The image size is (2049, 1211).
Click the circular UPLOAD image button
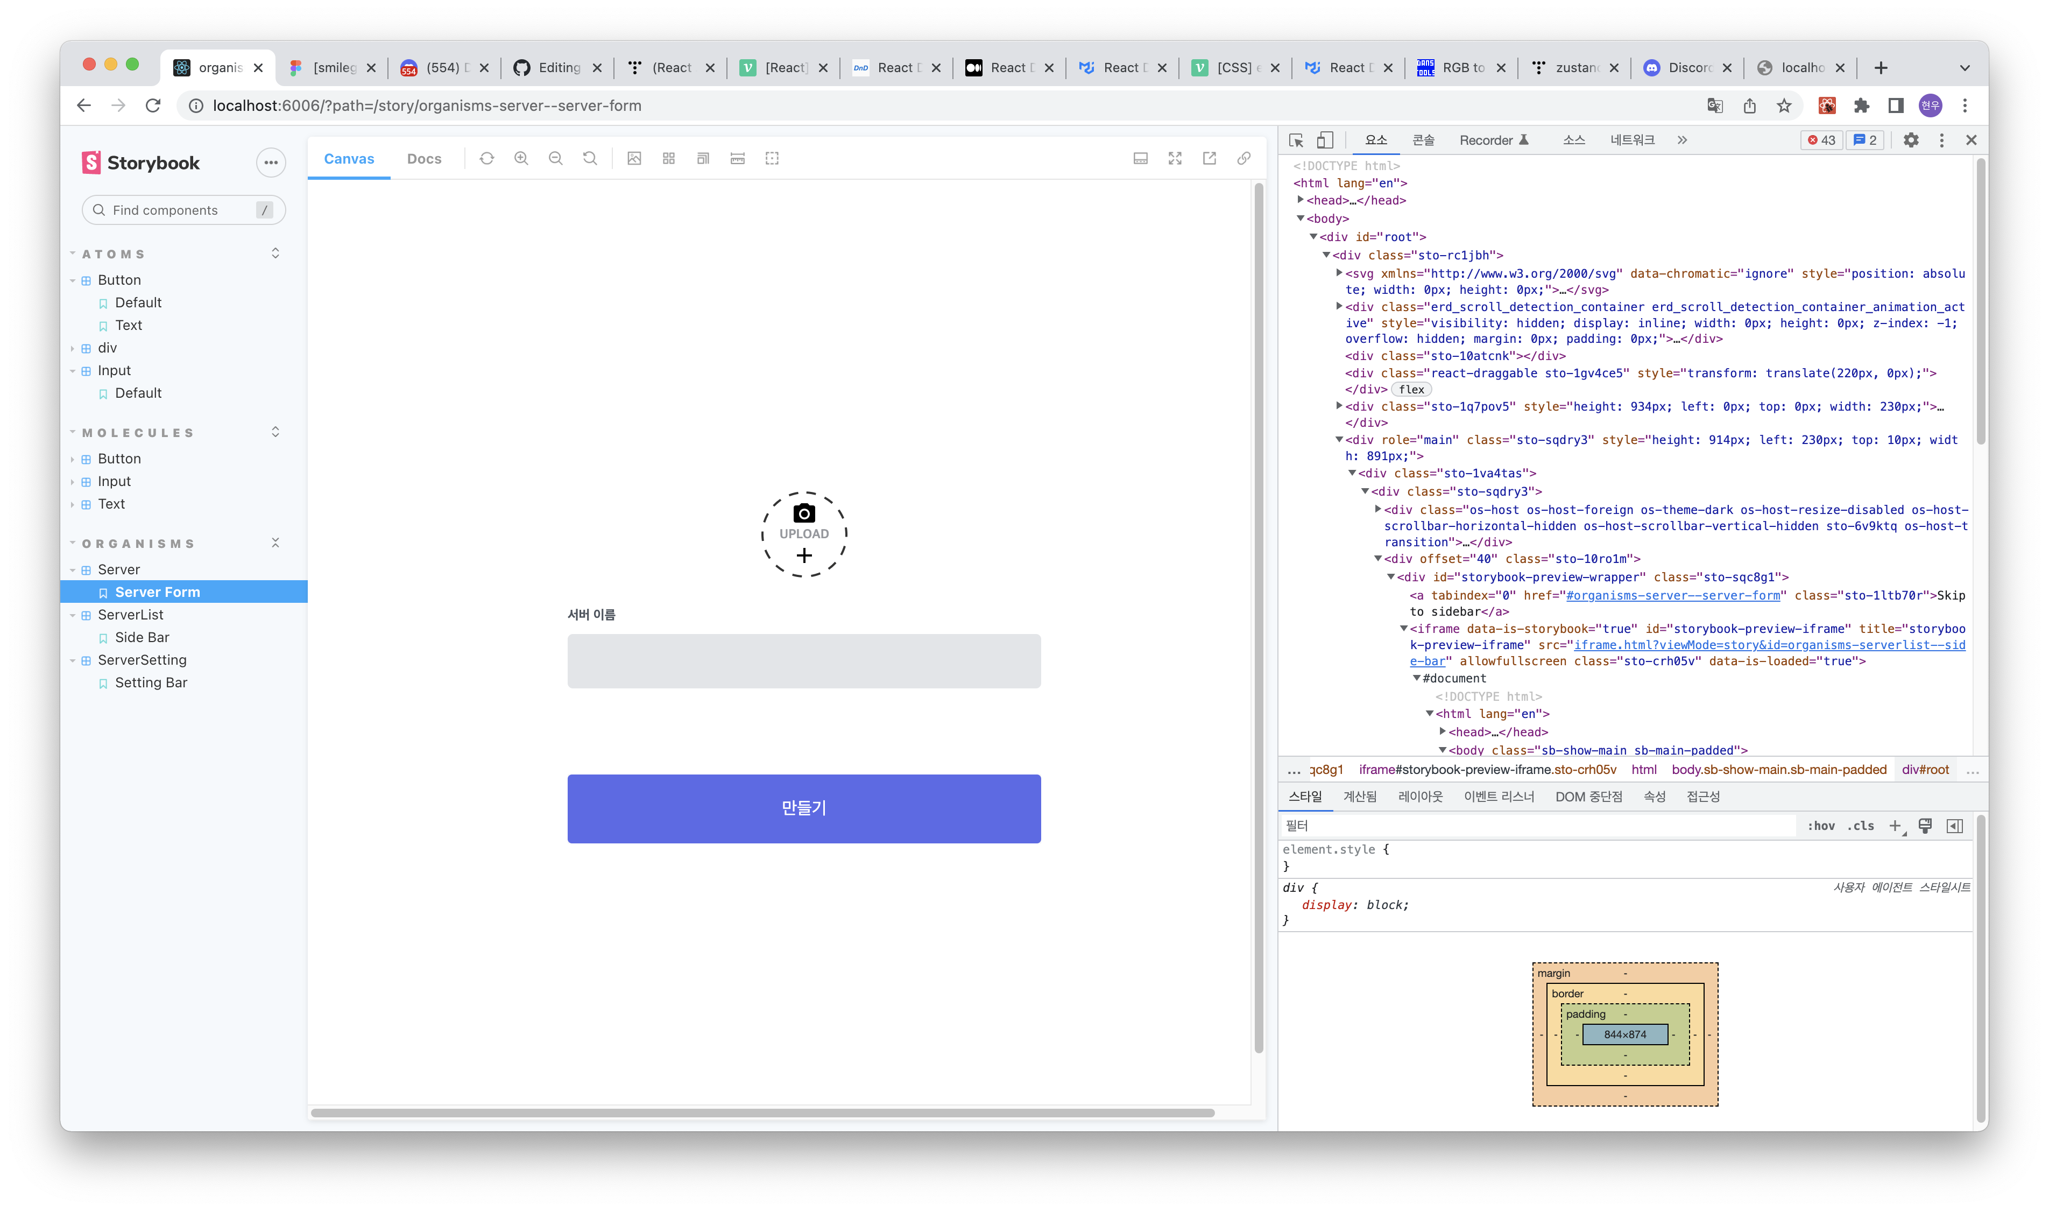804,534
